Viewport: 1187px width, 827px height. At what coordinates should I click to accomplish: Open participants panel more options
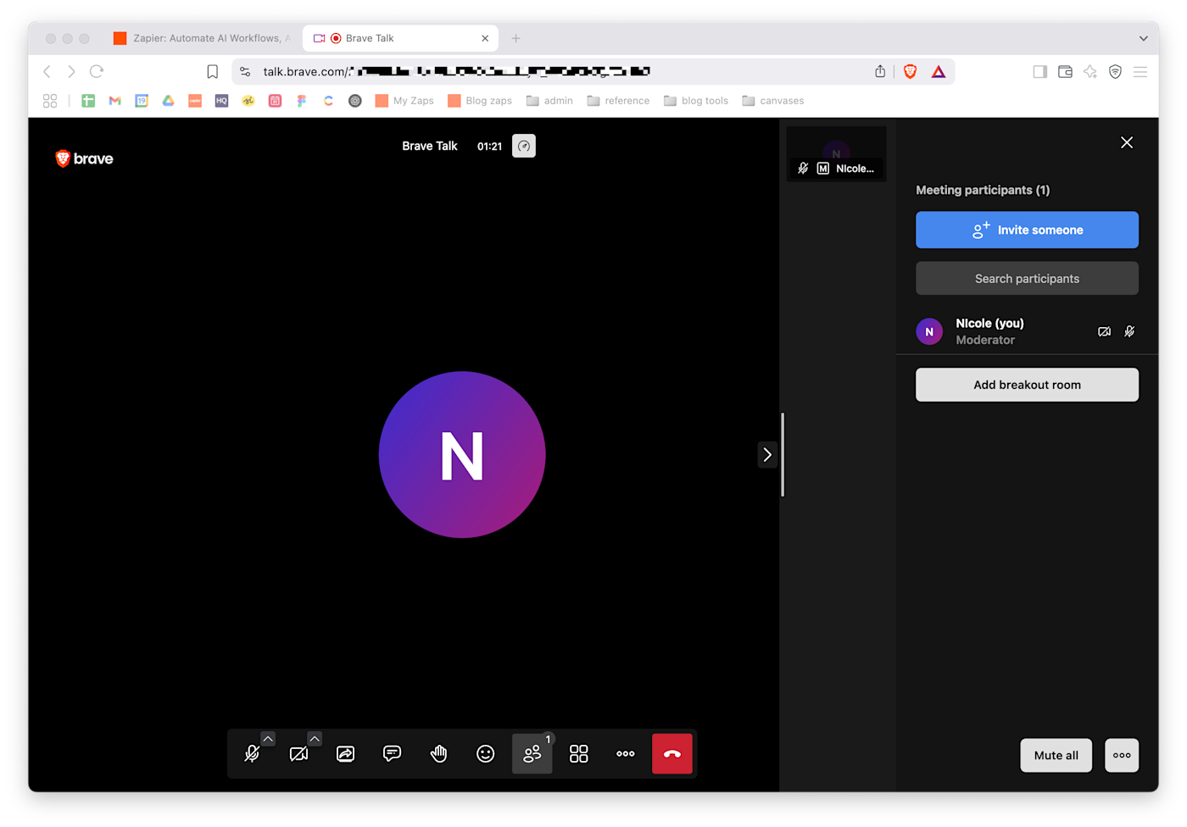point(1122,756)
